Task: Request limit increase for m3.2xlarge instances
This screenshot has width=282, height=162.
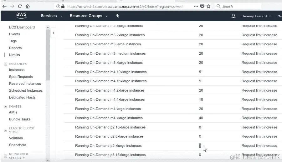Action: [259, 35]
